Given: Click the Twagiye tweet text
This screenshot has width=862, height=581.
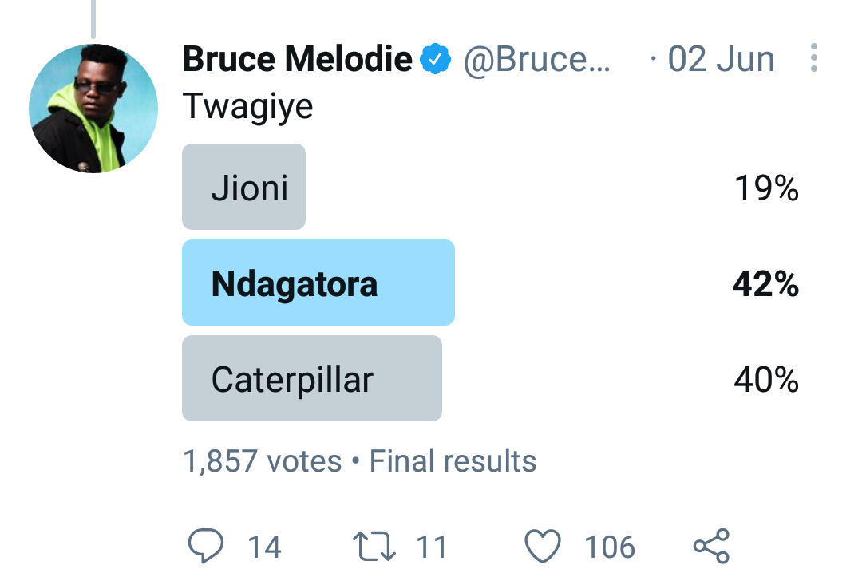Looking at the screenshot, I should pyautogui.click(x=248, y=106).
